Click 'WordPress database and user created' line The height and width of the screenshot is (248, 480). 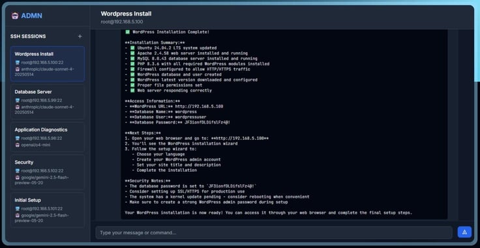[x=173, y=74]
